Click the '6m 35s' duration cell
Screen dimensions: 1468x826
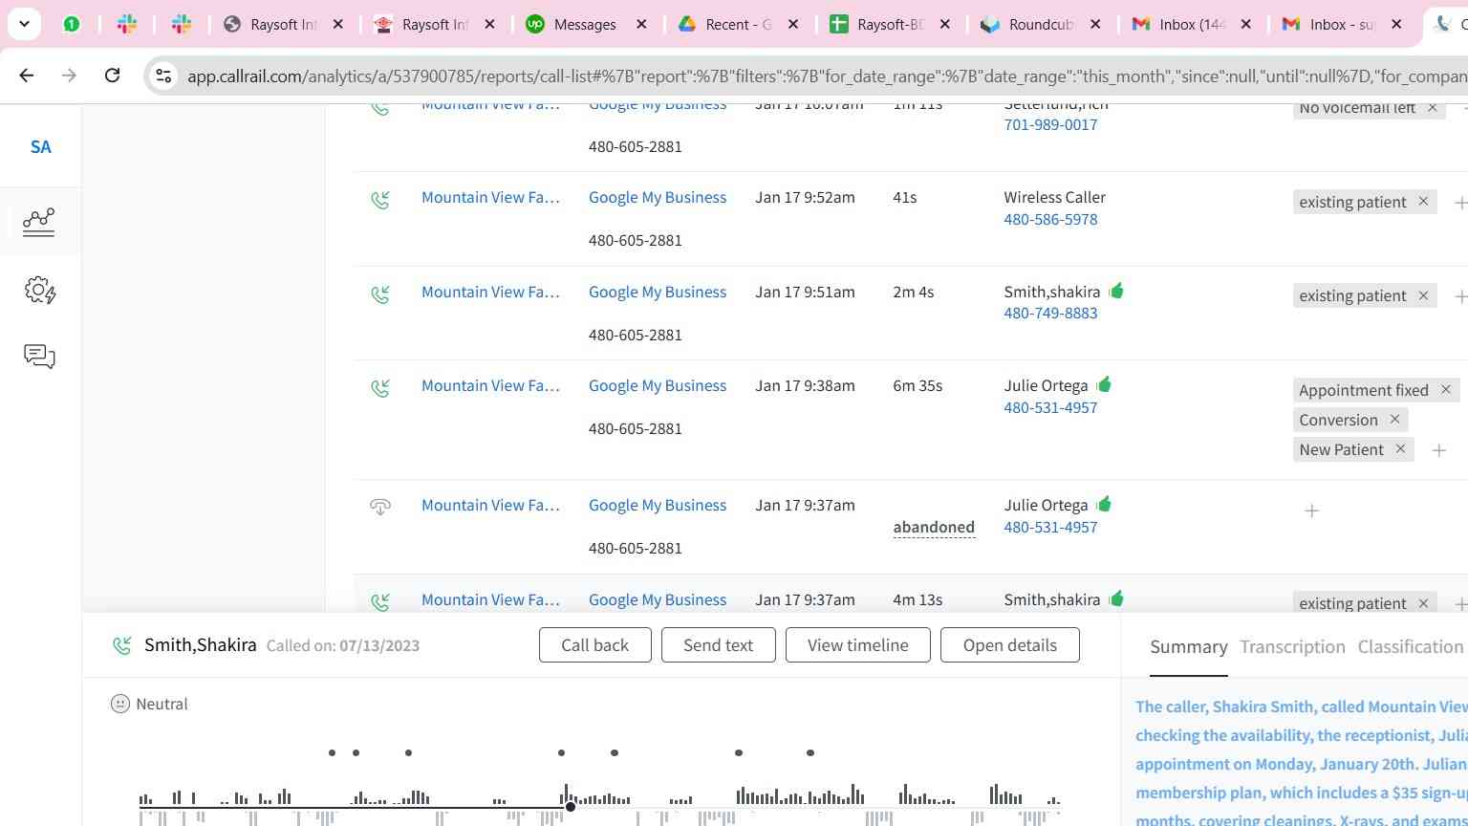(x=917, y=385)
